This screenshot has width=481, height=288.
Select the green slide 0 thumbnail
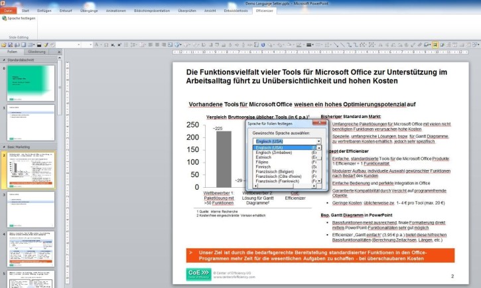pos(31,83)
